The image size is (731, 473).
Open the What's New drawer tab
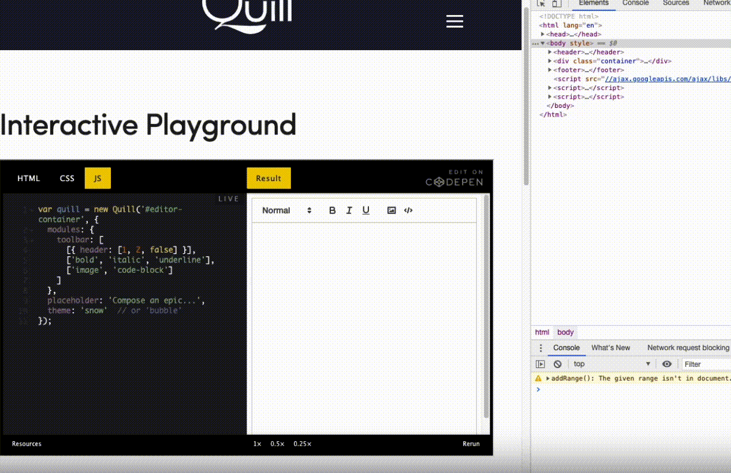(x=611, y=348)
